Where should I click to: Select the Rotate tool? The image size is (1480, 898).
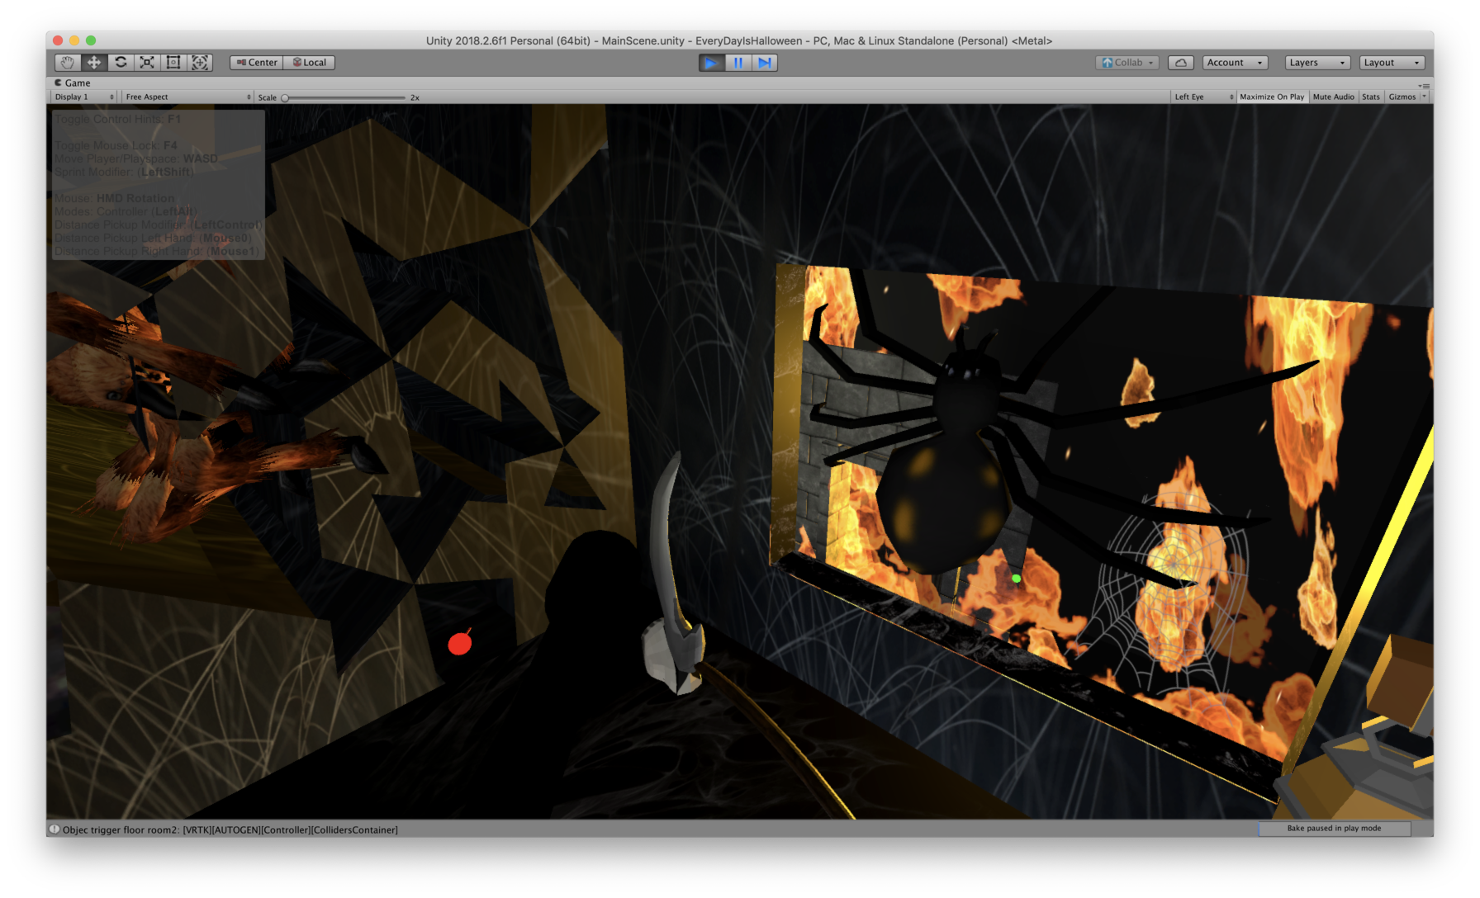point(121,63)
